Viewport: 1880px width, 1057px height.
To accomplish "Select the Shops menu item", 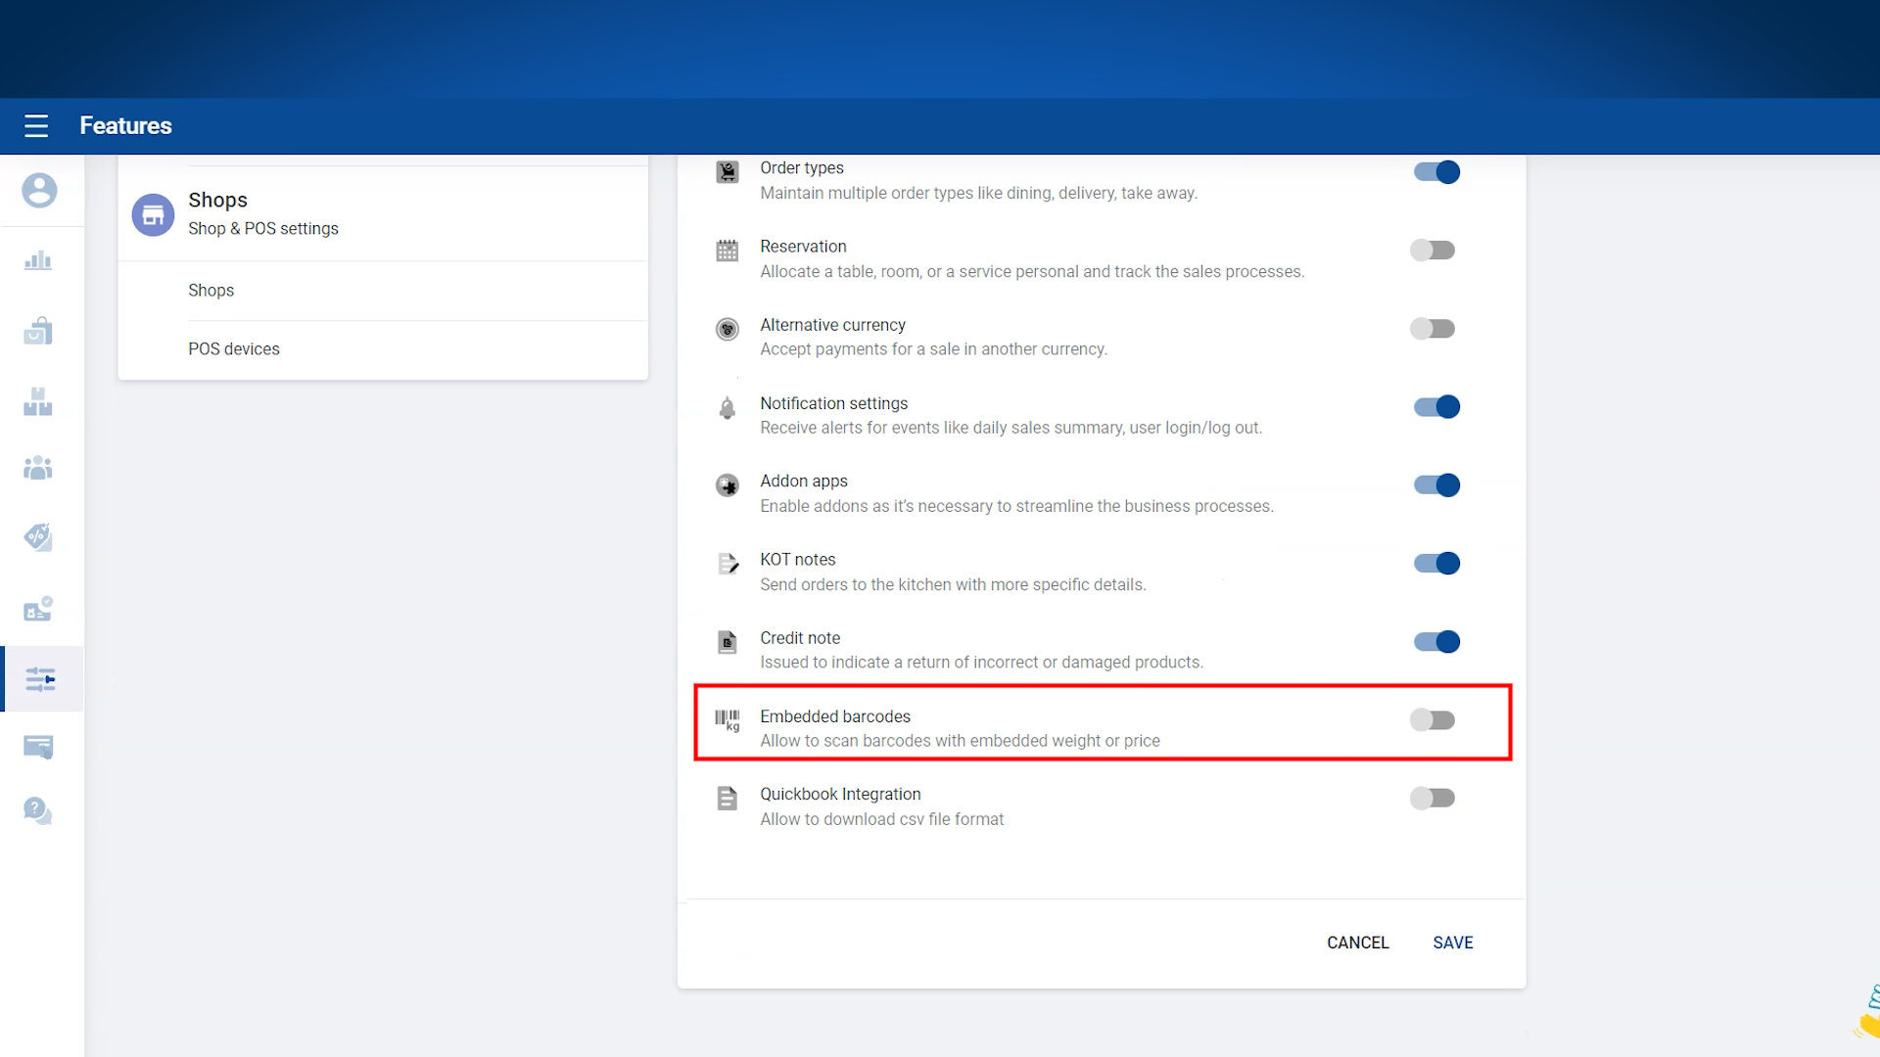I will click(x=211, y=291).
